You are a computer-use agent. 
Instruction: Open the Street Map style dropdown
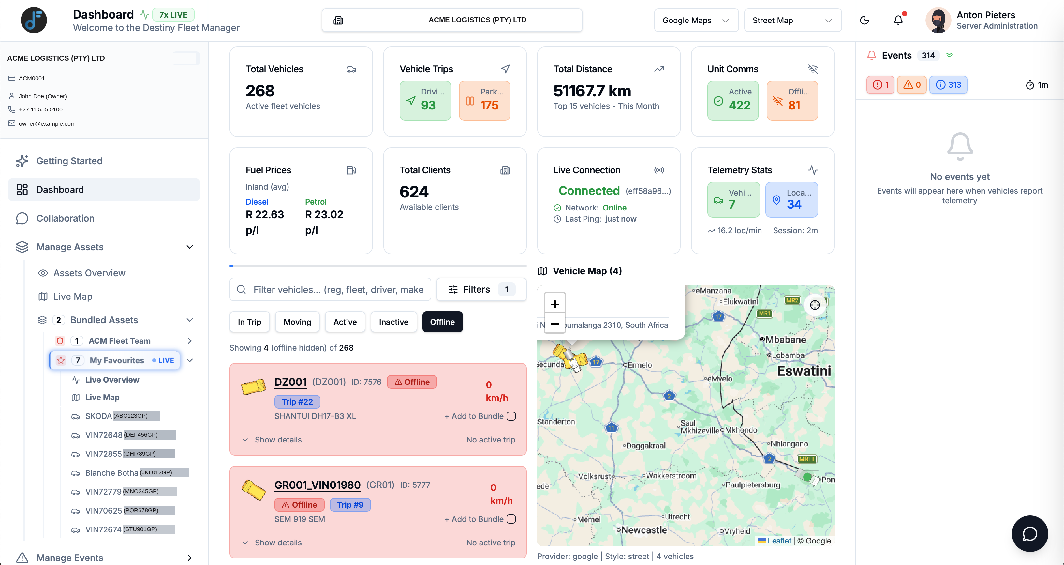point(793,20)
